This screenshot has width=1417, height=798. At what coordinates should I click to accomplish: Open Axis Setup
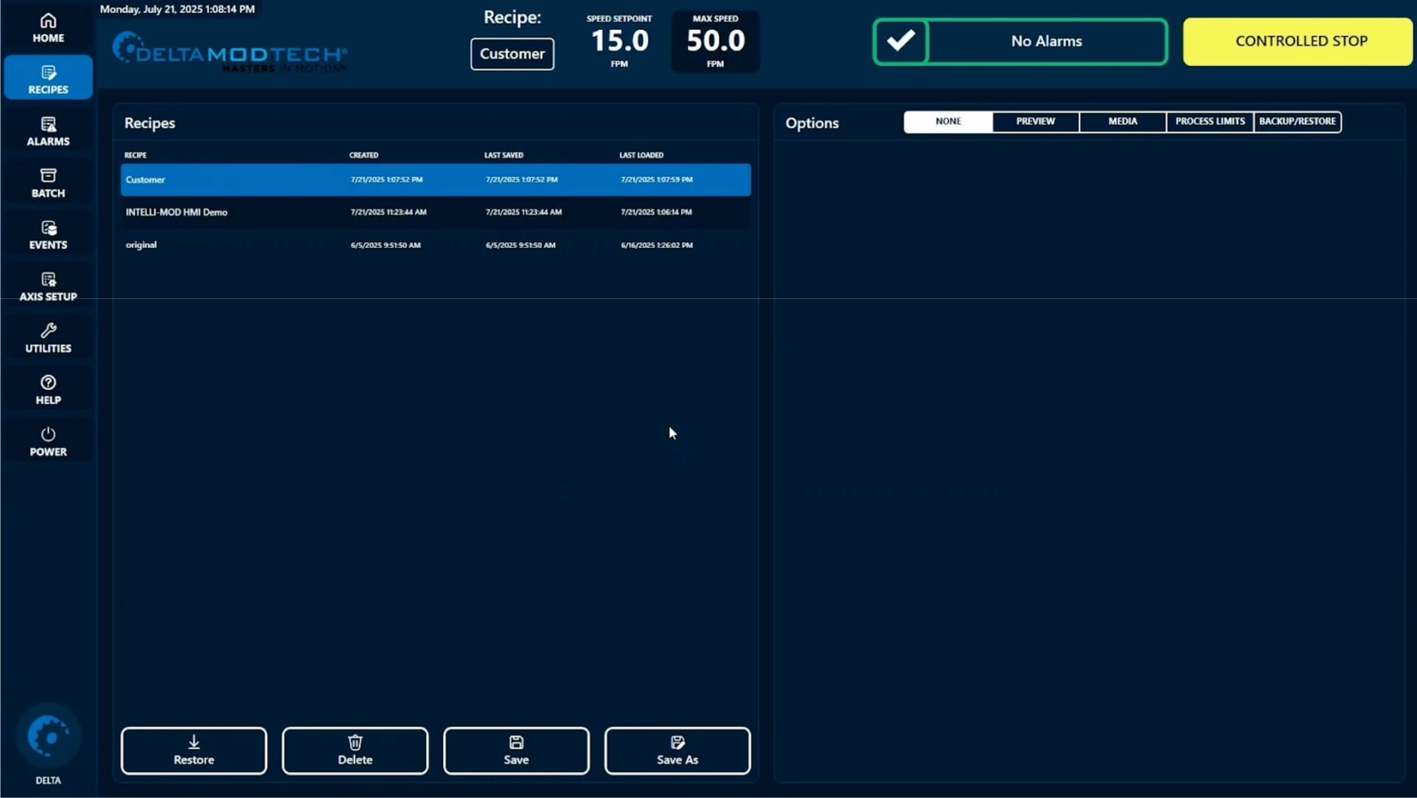pyautogui.click(x=48, y=286)
